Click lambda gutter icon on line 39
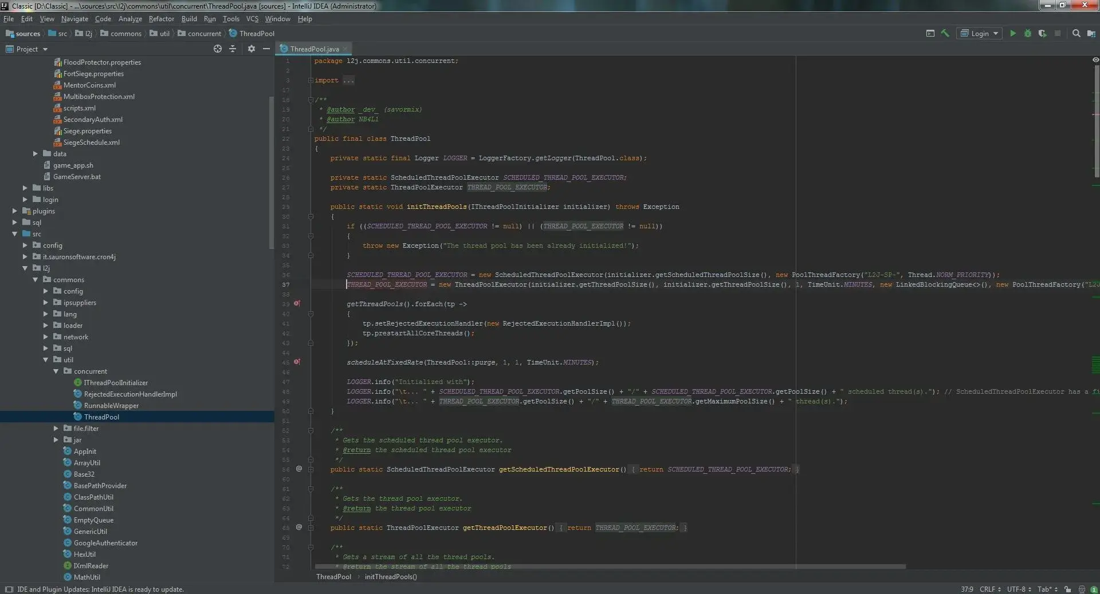The image size is (1100, 594). click(x=297, y=303)
